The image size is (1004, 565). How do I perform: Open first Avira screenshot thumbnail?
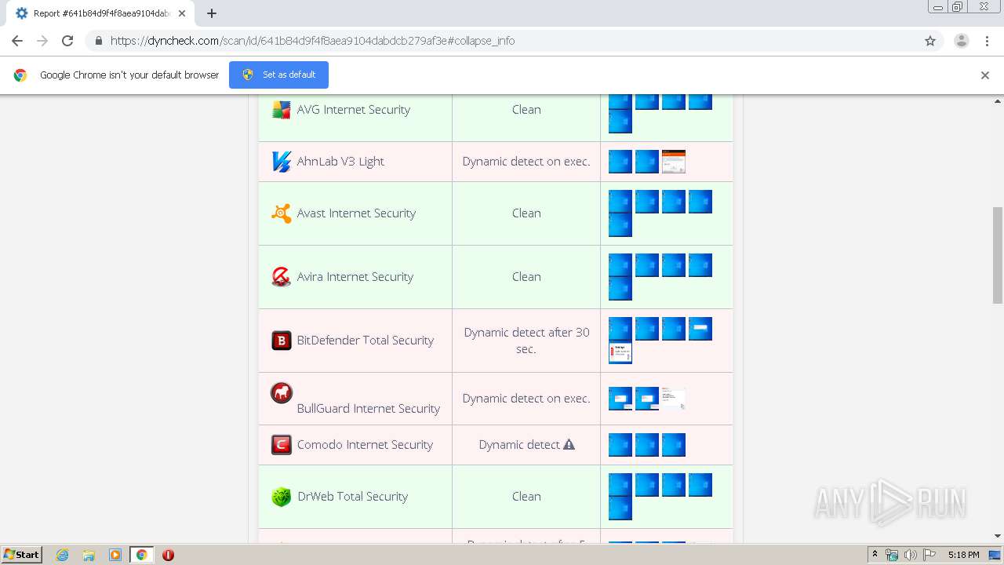(620, 265)
